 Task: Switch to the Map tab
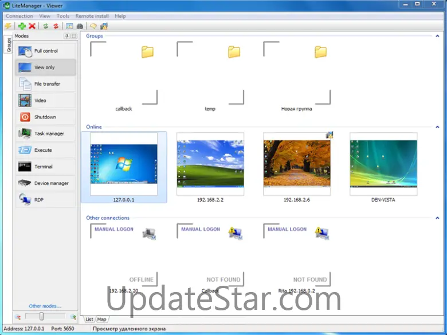point(102,320)
